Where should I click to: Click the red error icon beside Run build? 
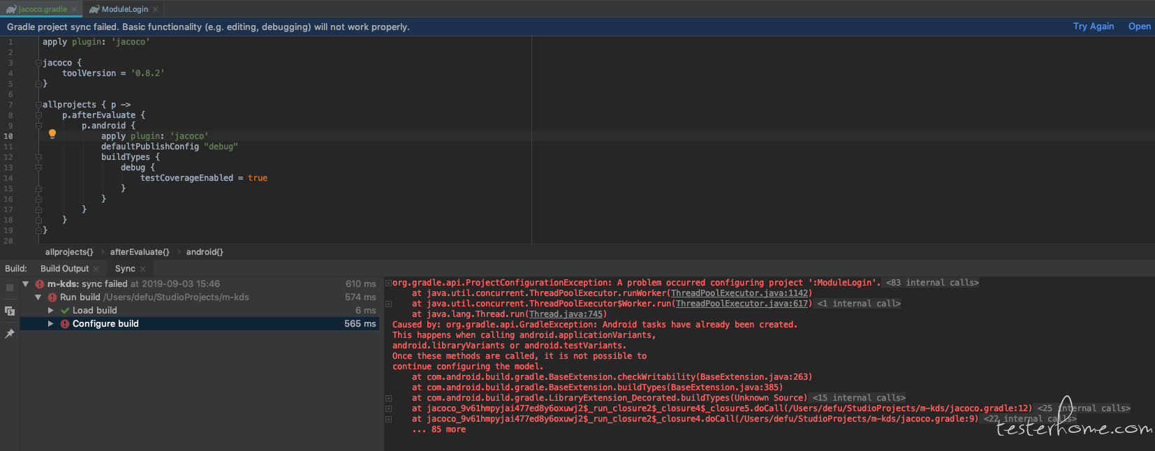click(52, 297)
